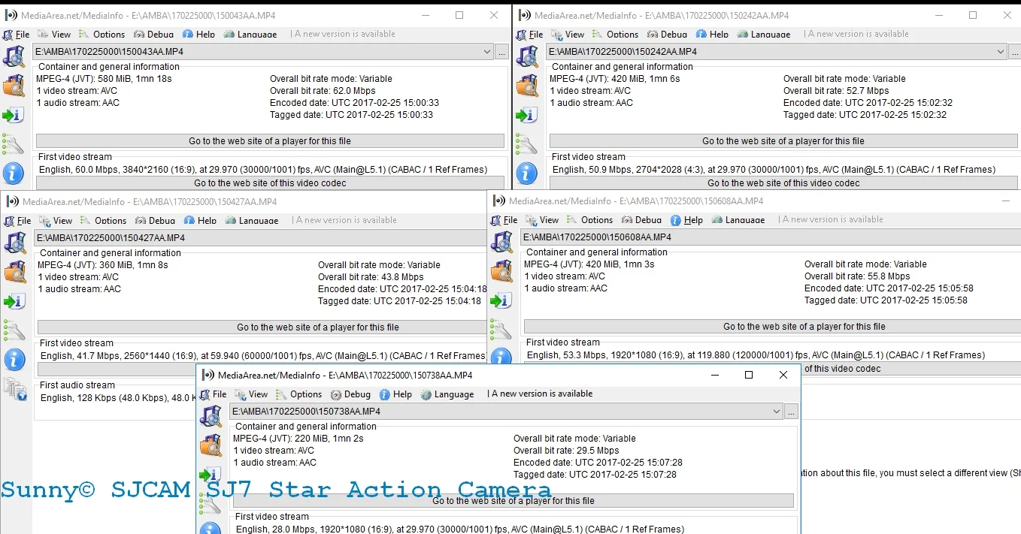Viewport: 1021px width, 534px height.
Task: Open the Options menu in 150427AA.MP4 window
Action: pyautogui.click(x=104, y=220)
